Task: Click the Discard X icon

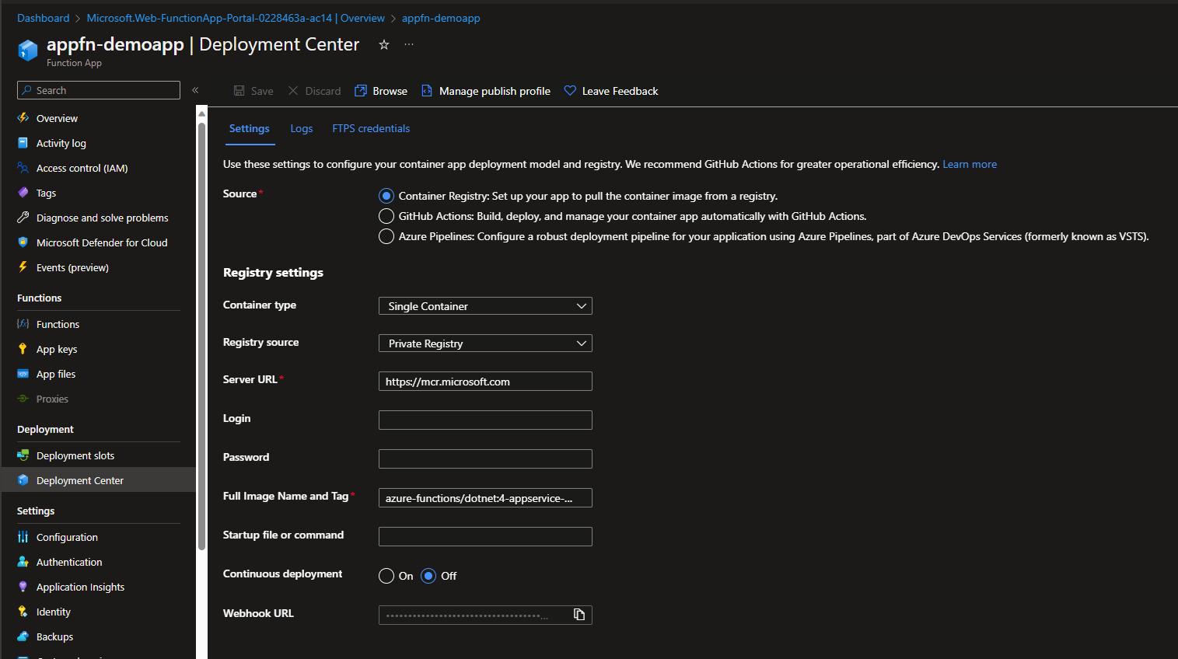Action: pyautogui.click(x=293, y=91)
